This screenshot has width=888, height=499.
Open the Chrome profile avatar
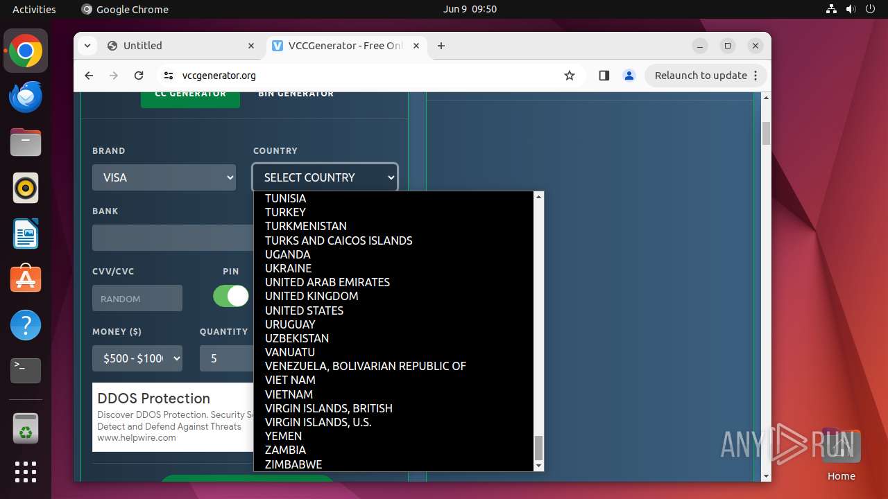(629, 76)
